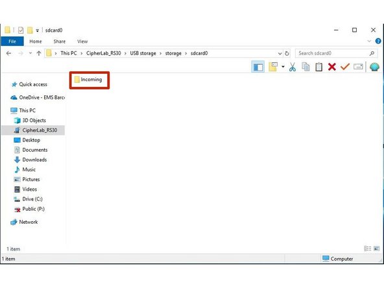Viewport: 384px width, 288px height.
Task: Select CipherLab_RS30 device in sidebar
Action: coord(33,130)
